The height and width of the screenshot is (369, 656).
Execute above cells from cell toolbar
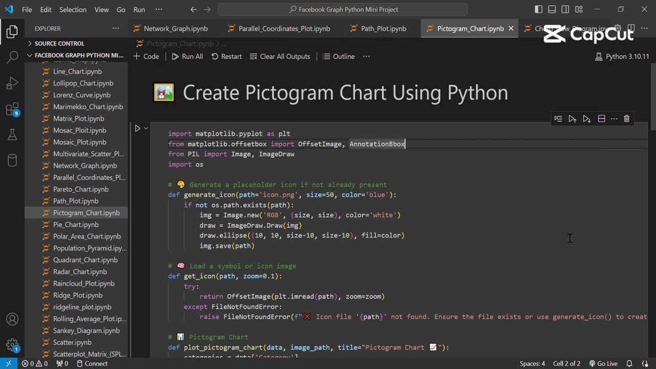point(572,119)
